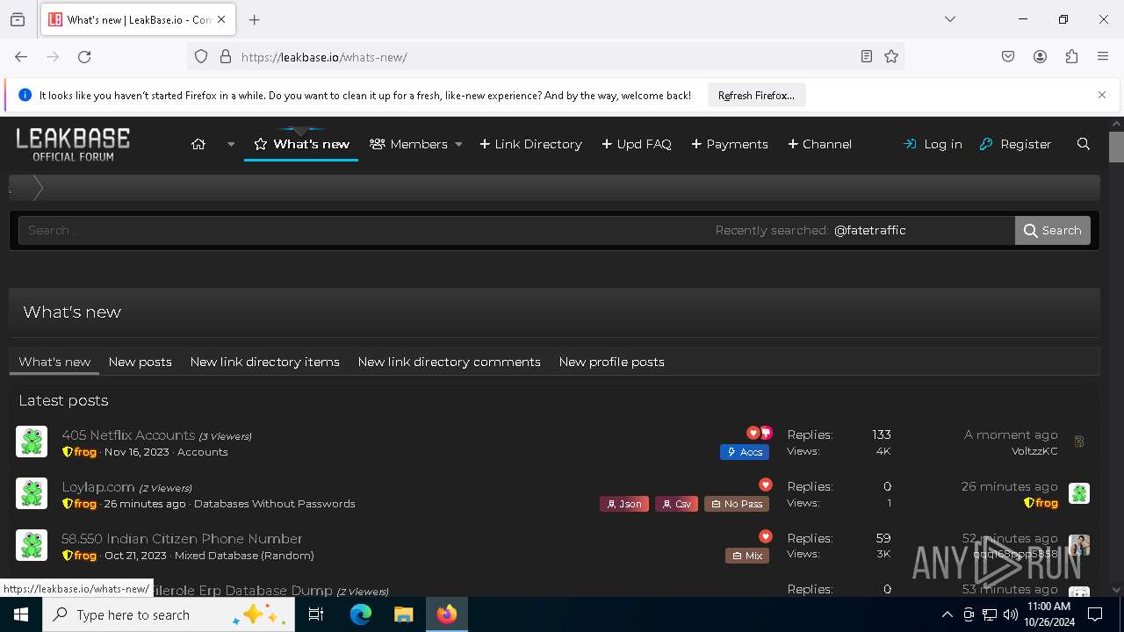Open the Upd FAQ page
This screenshot has height=632, width=1124.
click(x=637, y=144)
